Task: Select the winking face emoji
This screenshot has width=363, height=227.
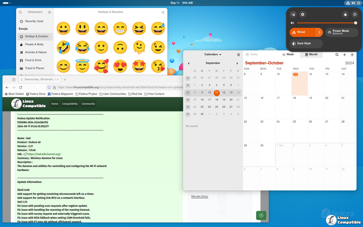Action: coord(158,48)
